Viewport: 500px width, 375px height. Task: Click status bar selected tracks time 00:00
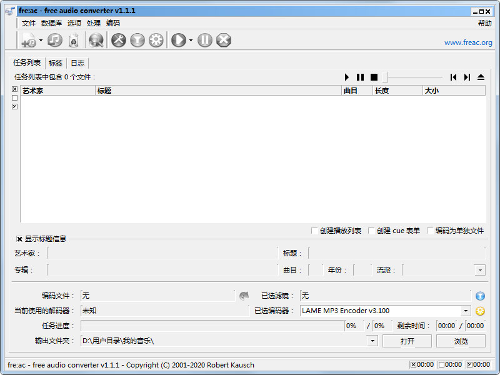pyautogui.click(x=422, y=364)
